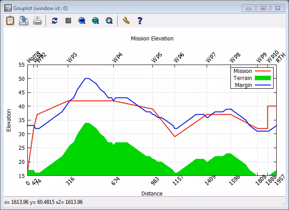Screen dimensions: 289x210
Task: Apply previous zoom settings icon
Action: coord(82,21)
